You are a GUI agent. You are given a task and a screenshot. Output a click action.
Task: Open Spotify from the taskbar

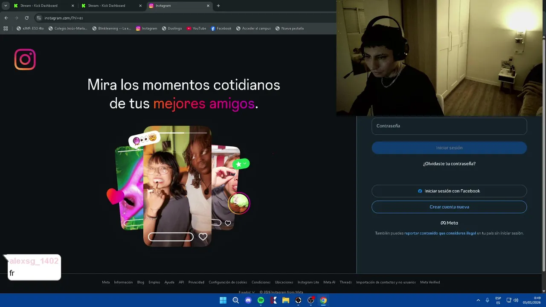click(261, 300)
